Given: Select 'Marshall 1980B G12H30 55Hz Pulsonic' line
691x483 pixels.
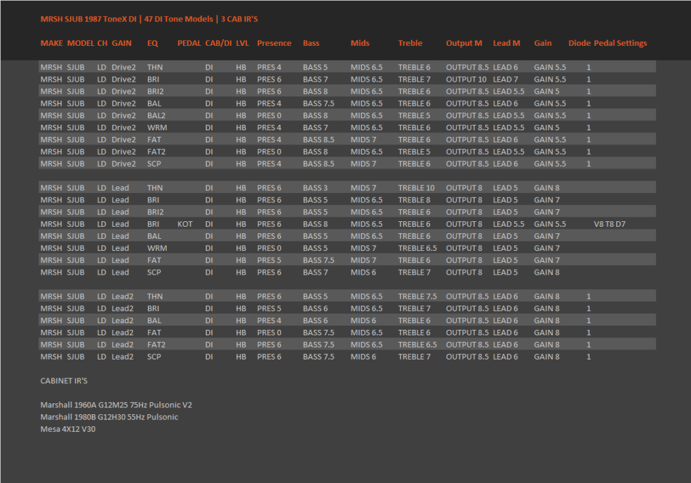Looking at the screenshot, I should [x=109, y=417].
